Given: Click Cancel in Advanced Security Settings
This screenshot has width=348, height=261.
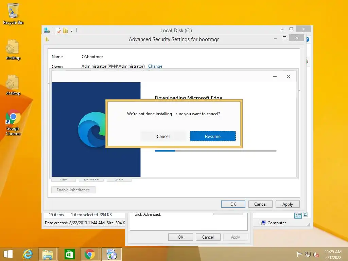Looking at the screenshot, I should pos(260,204).
